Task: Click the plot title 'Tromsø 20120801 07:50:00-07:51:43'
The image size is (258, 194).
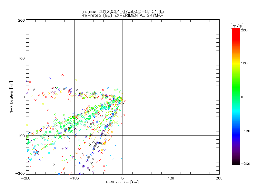Action: click(122, 11)
